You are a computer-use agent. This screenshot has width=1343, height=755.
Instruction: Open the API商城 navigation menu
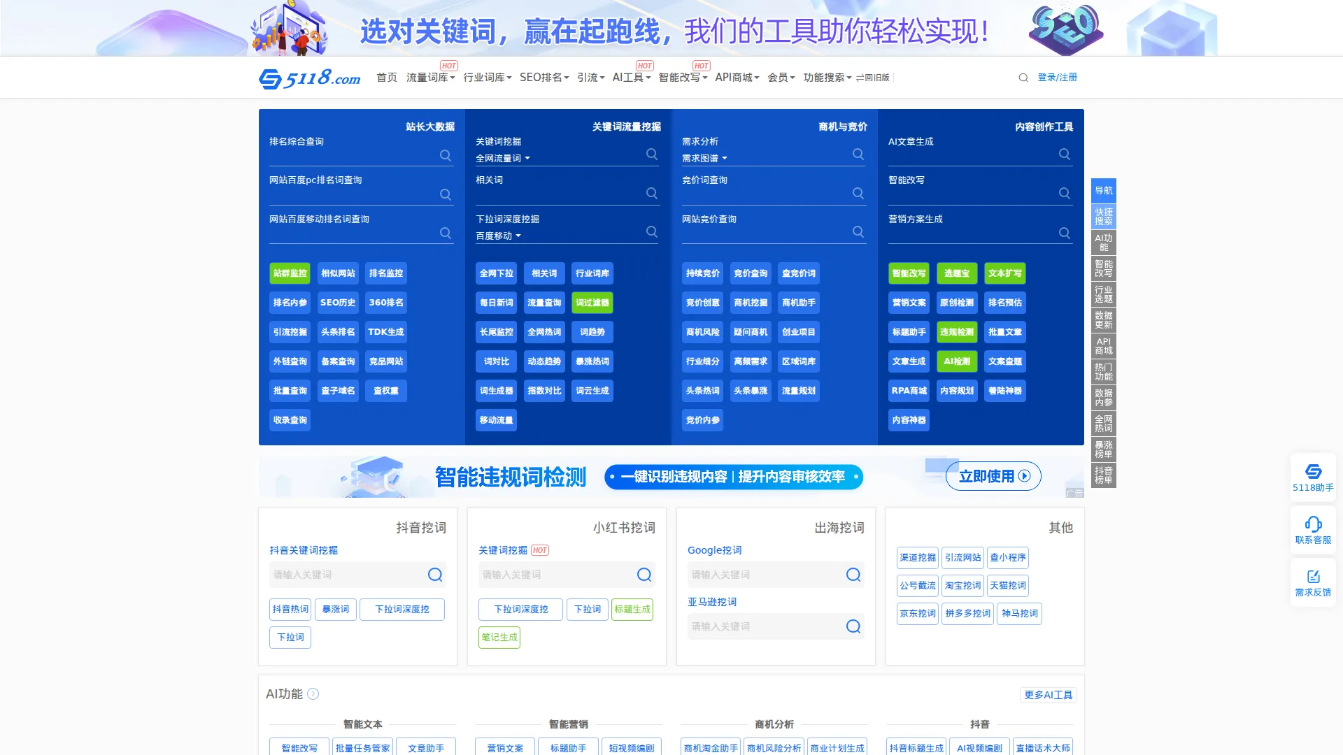(x=737, y=78)
